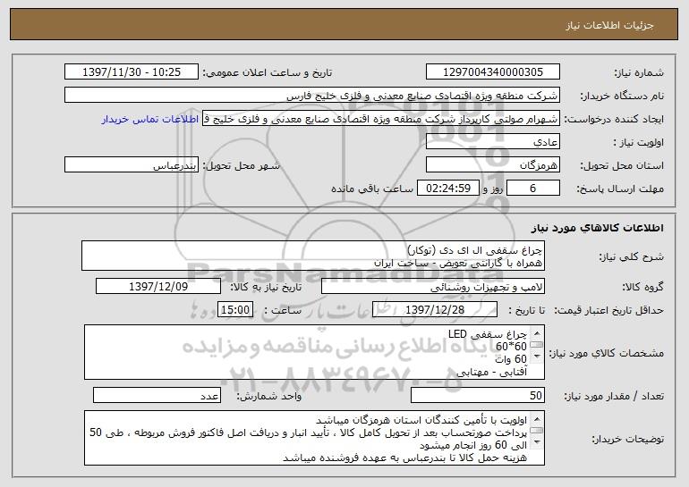The width and height of the screenshot is (689, 487).
Task: Select the unit field showing عدد
Action: pyautogui.click(x=157, y=395)
